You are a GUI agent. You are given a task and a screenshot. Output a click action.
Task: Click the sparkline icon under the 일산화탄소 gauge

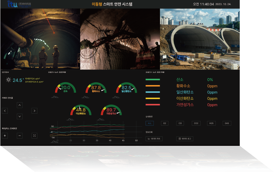coord(116,97)
